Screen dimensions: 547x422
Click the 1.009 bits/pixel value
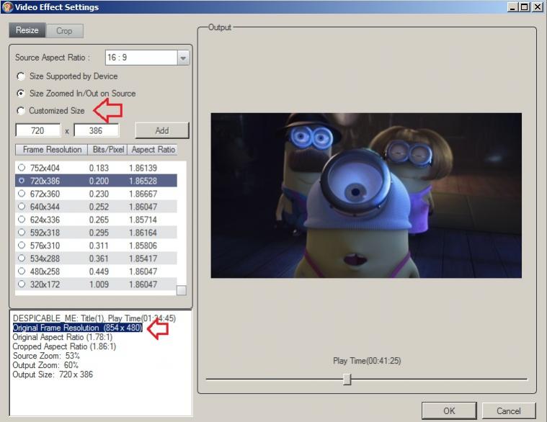pyautogui.click(x=99, y=284)
